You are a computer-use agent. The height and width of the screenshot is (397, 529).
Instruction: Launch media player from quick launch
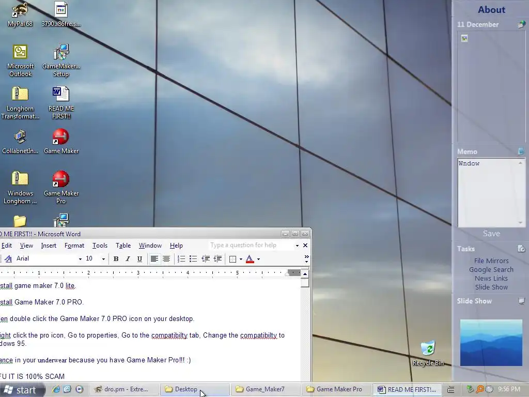(79, 389)
